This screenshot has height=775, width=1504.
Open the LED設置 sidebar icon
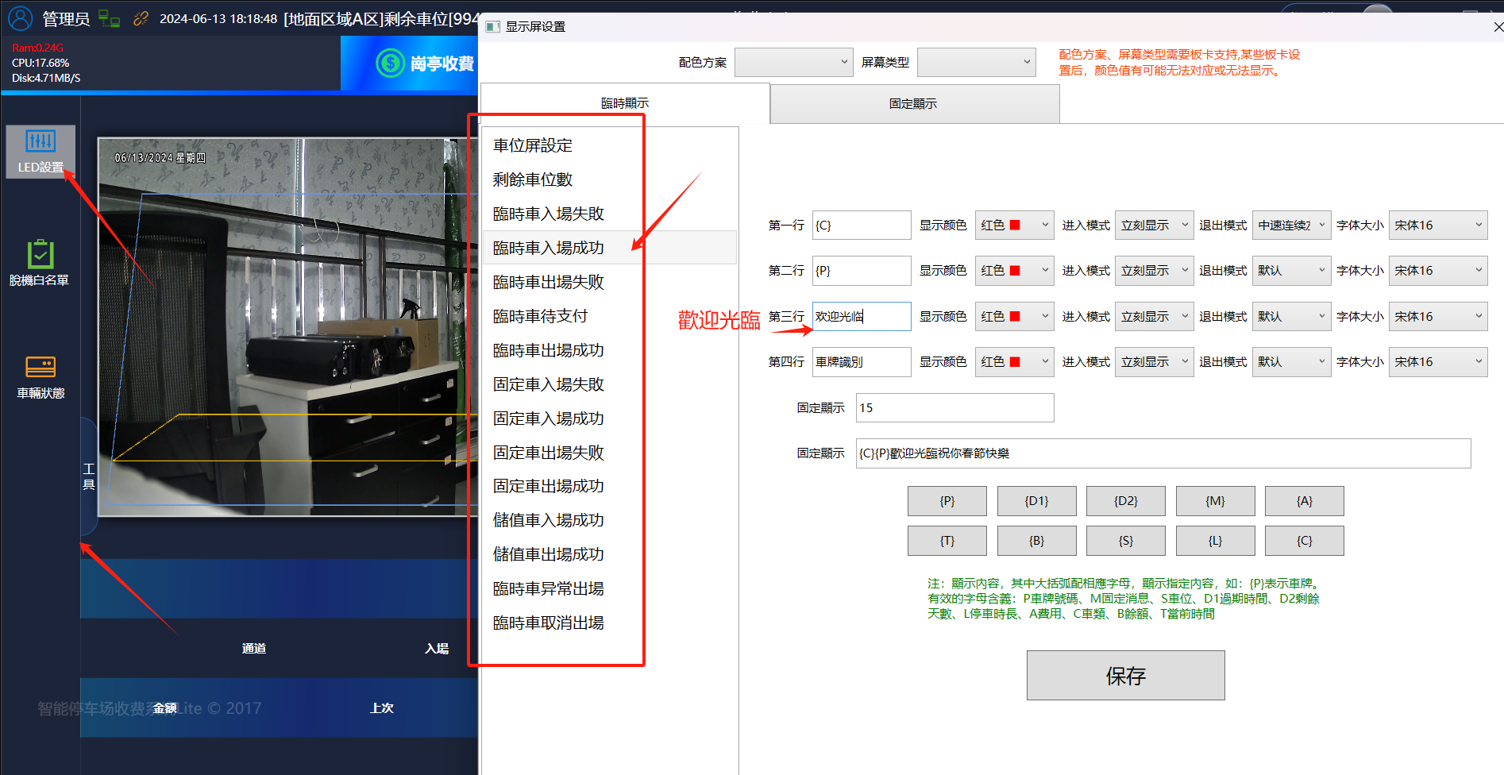click(x=40, y=152)
